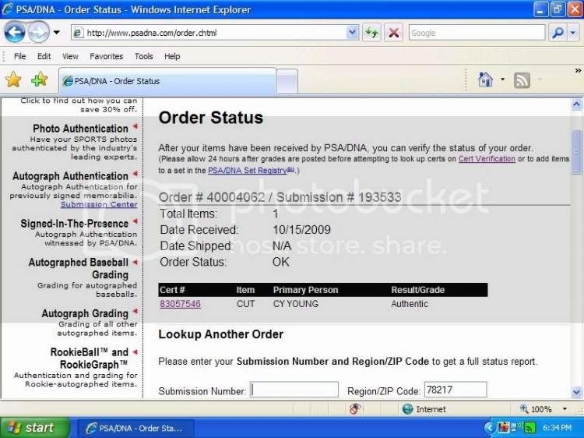The height and width of the screenshot is (438, 584).
Task: Open the Home button dropdown arrow
Action: point(502,79)
